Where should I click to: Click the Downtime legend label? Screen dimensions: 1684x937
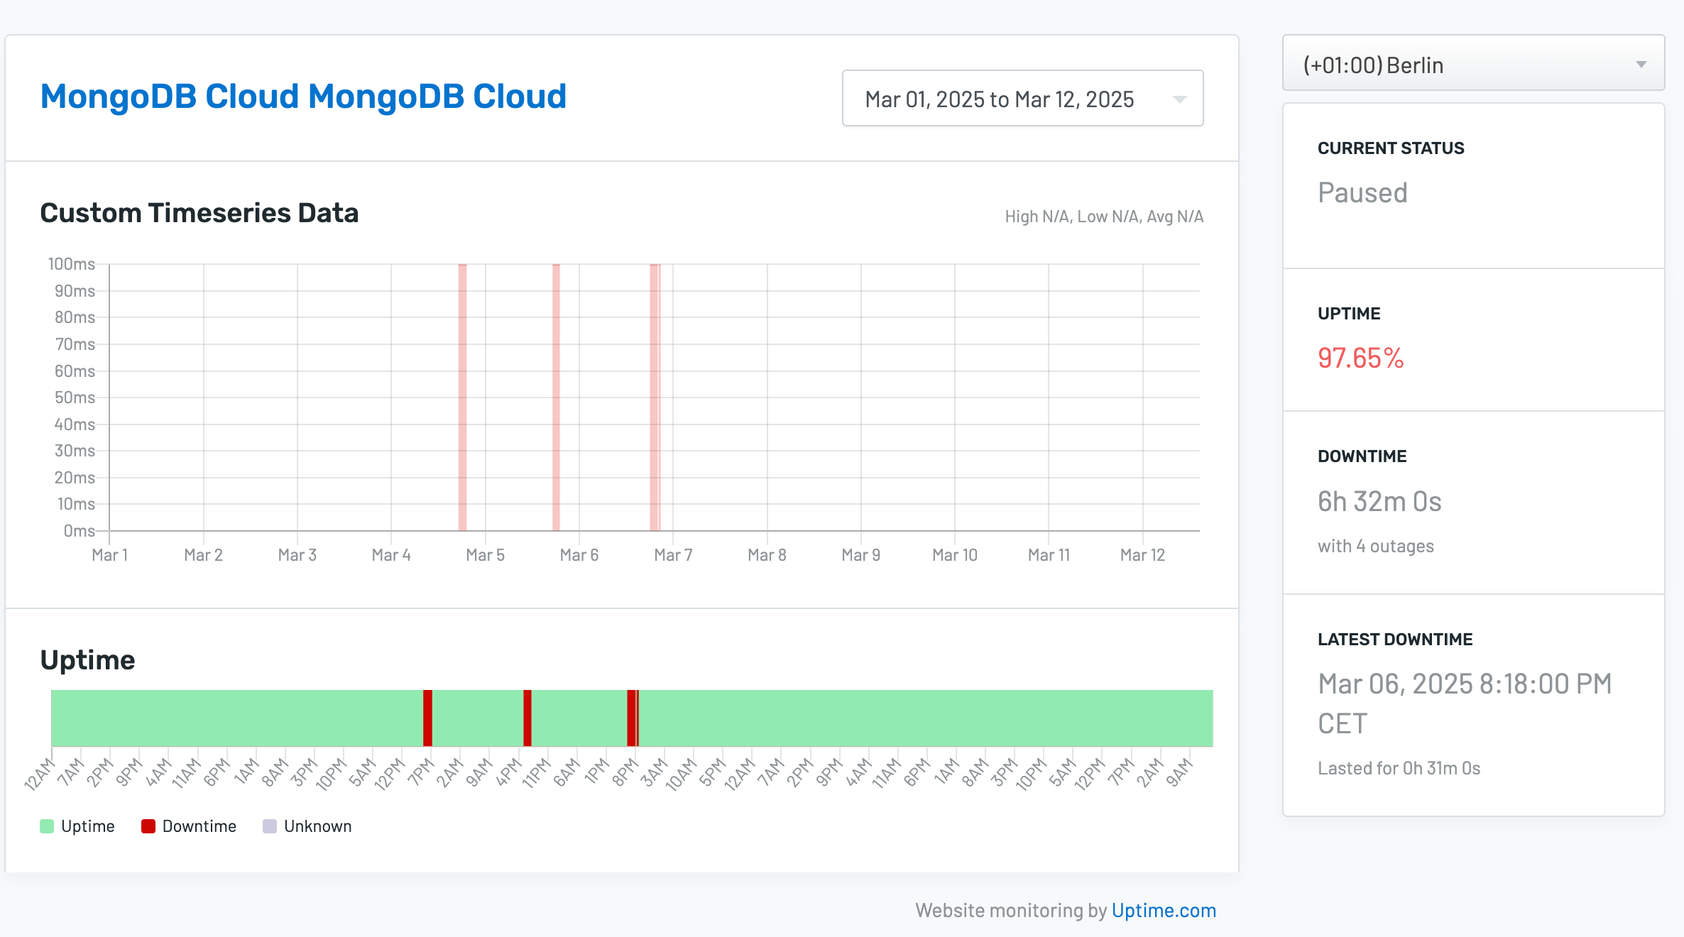(199, 826)
